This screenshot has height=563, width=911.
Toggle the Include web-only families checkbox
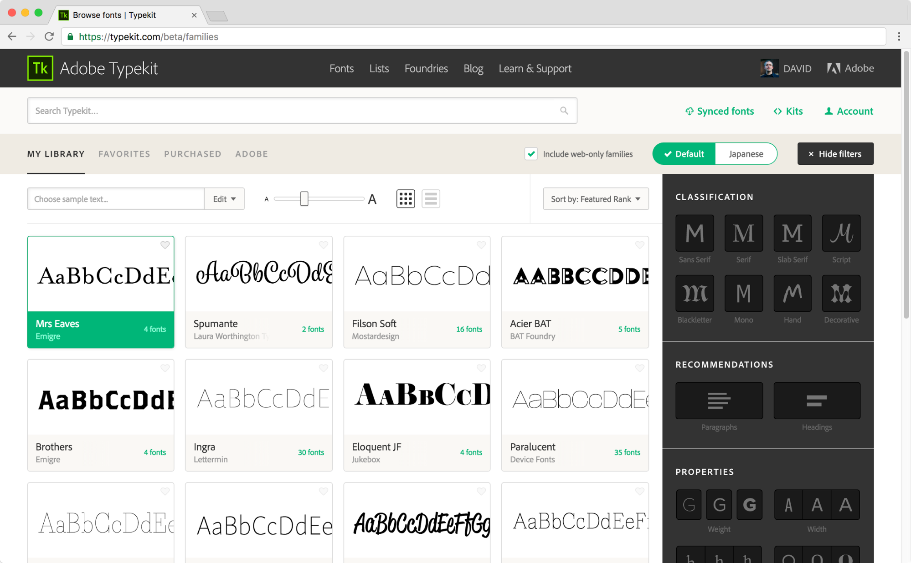click(531, 153)
